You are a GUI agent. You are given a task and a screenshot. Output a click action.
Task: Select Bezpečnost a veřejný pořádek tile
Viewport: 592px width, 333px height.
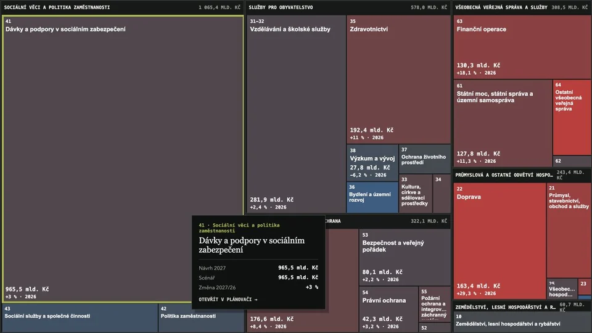405,257
